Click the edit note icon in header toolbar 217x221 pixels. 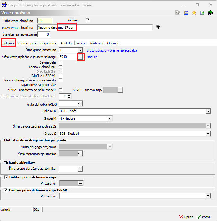pyautogui.click(x=178, y=13)
